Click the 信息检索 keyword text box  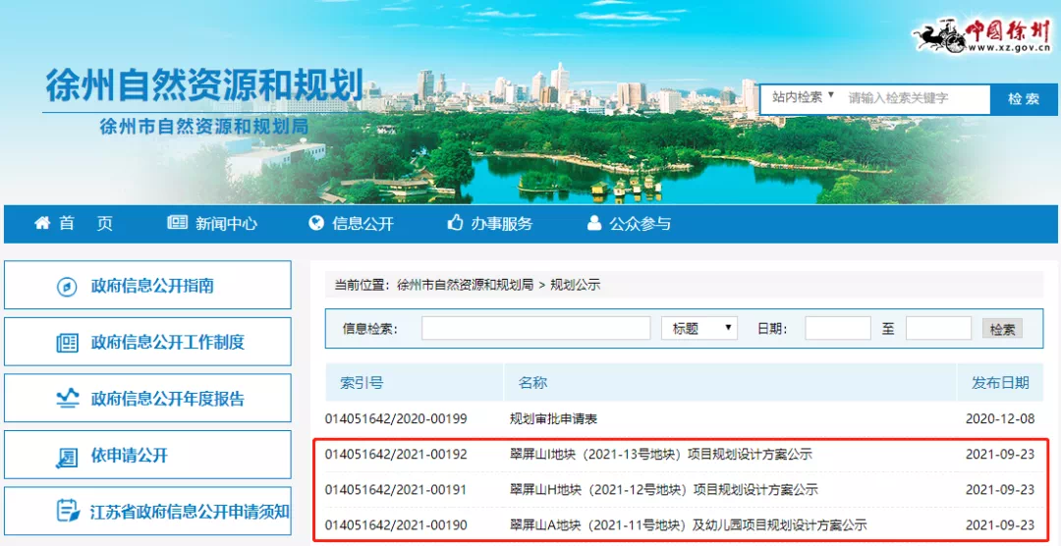click(535, 329)
